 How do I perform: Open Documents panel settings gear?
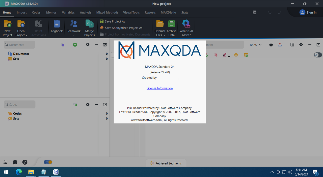click(88, 45)
